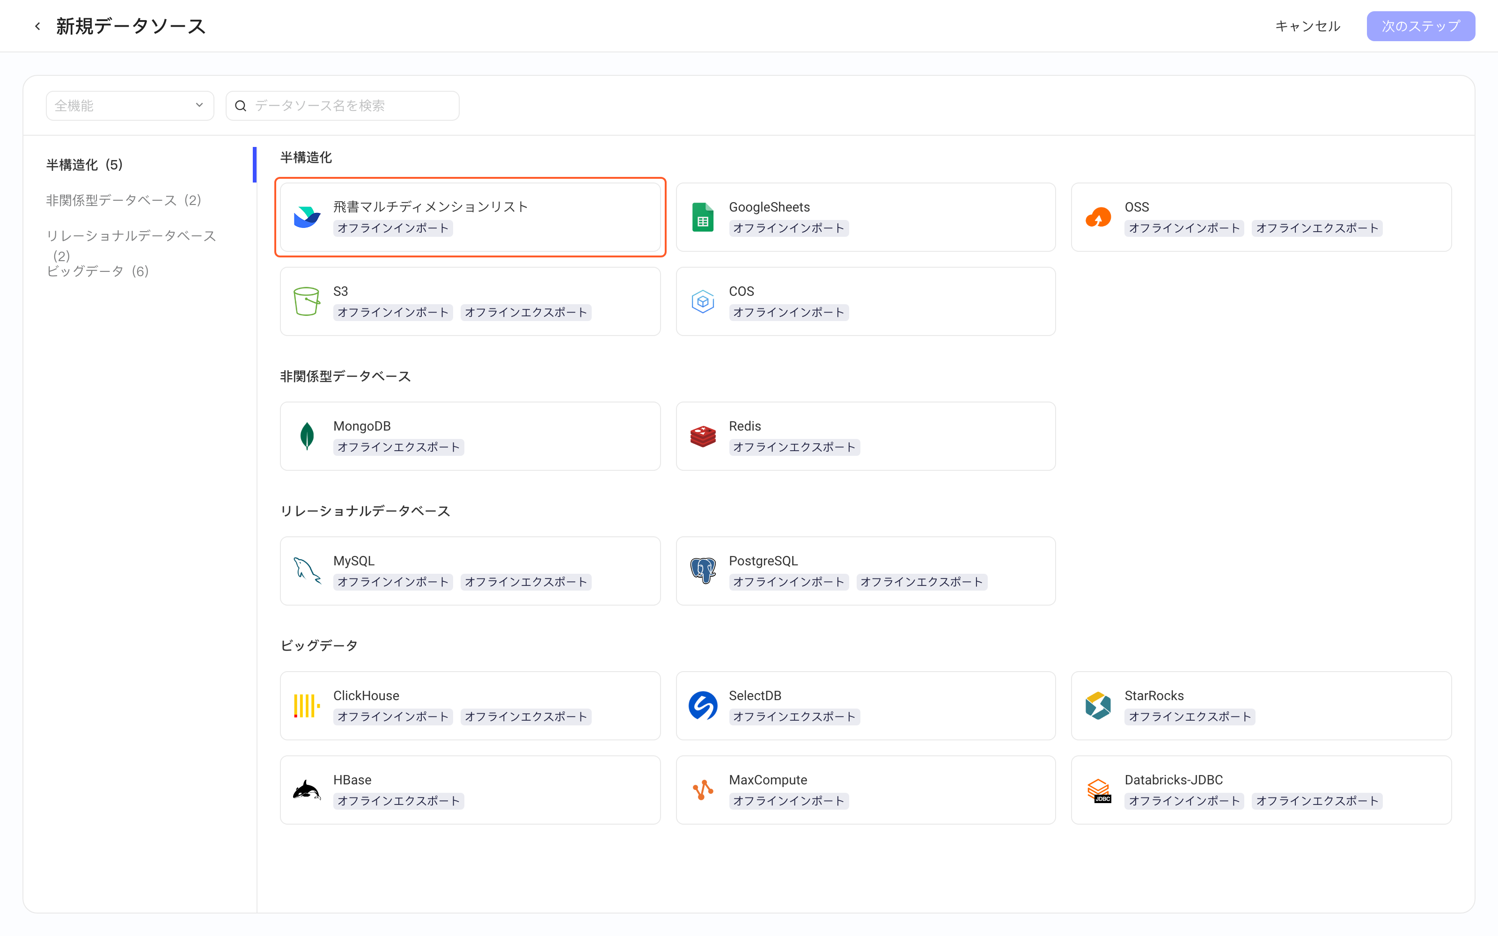Image resolution: width=1498 pixels, height=936 pixels.
Task: Select the 半構造化 (5) category tab
Action: point(85,165)
